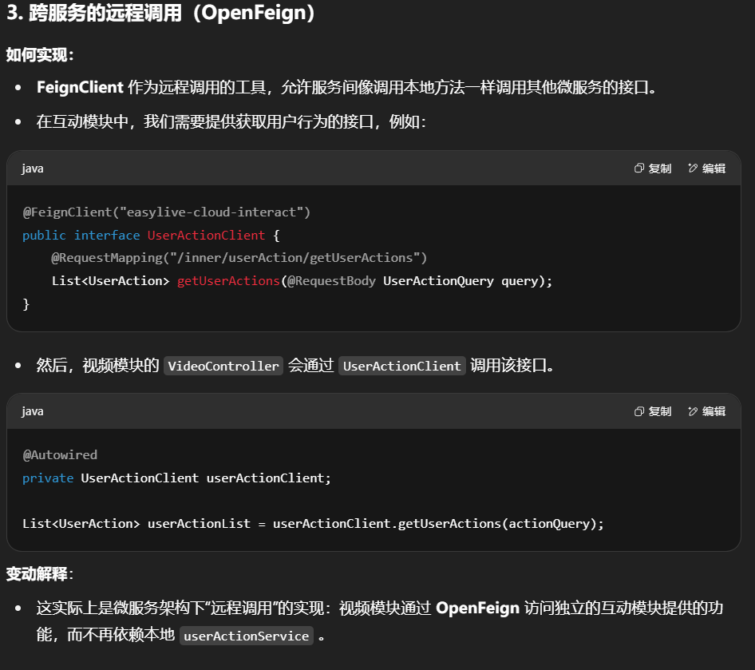The width and height of the screenshot is (755, 670).
Task: Click the VideoController inline code tag
Action: [x=223, y=366]
